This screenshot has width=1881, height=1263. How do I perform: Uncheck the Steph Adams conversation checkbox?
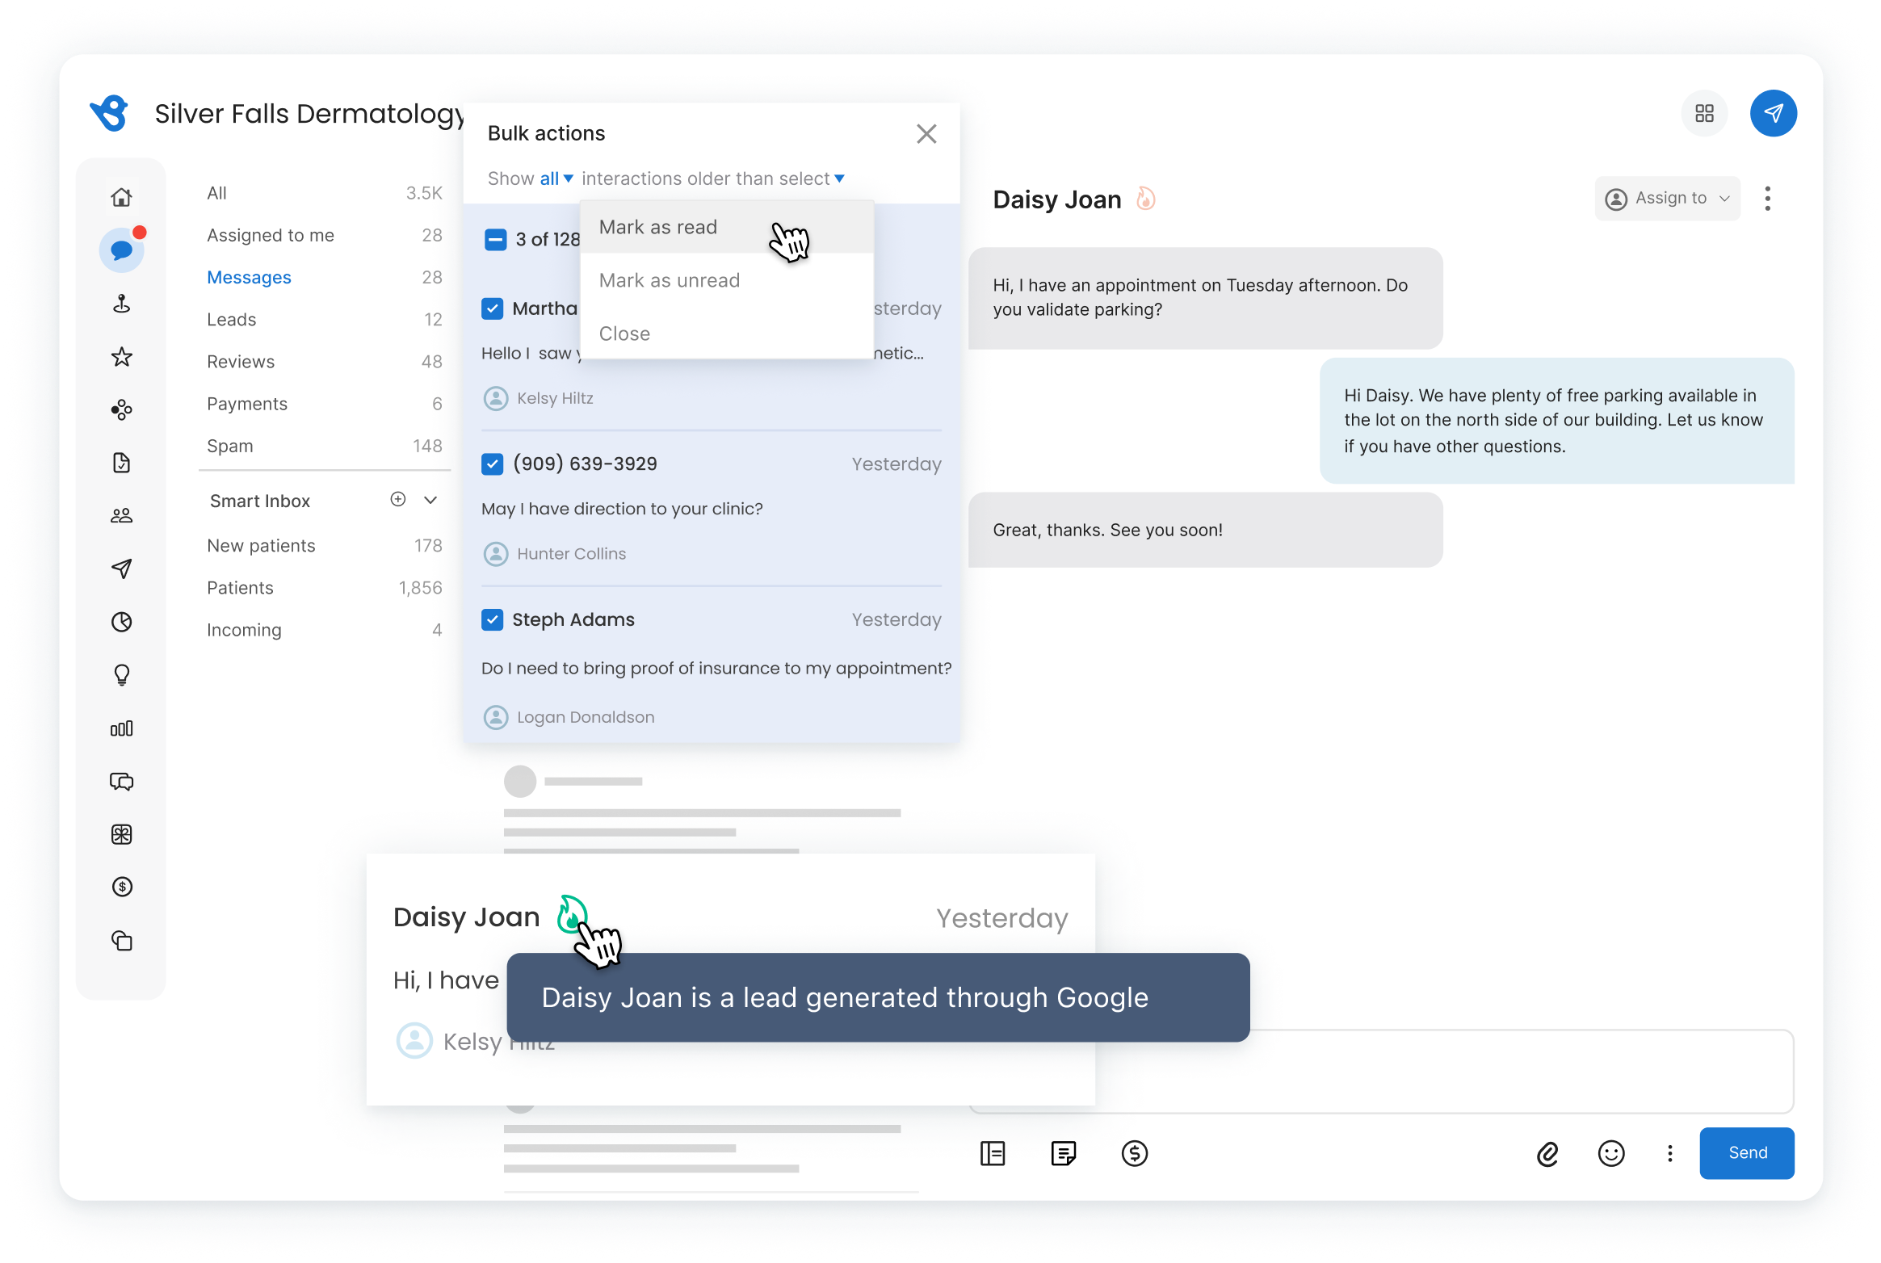click(x=493, y=619)
